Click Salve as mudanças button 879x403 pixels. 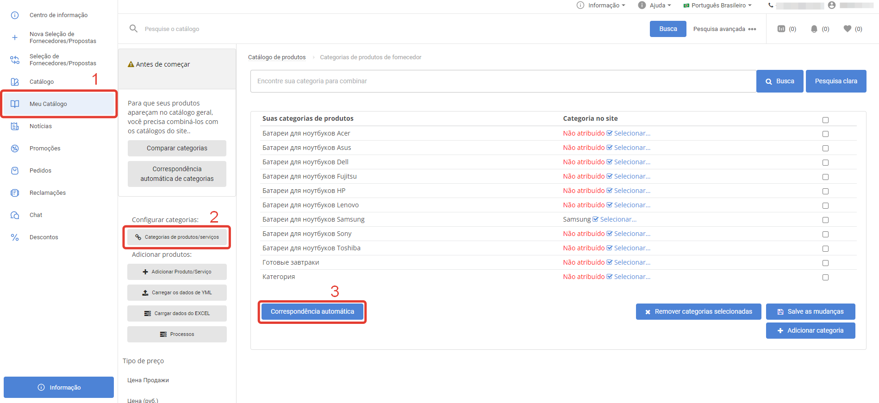(810, 311)
